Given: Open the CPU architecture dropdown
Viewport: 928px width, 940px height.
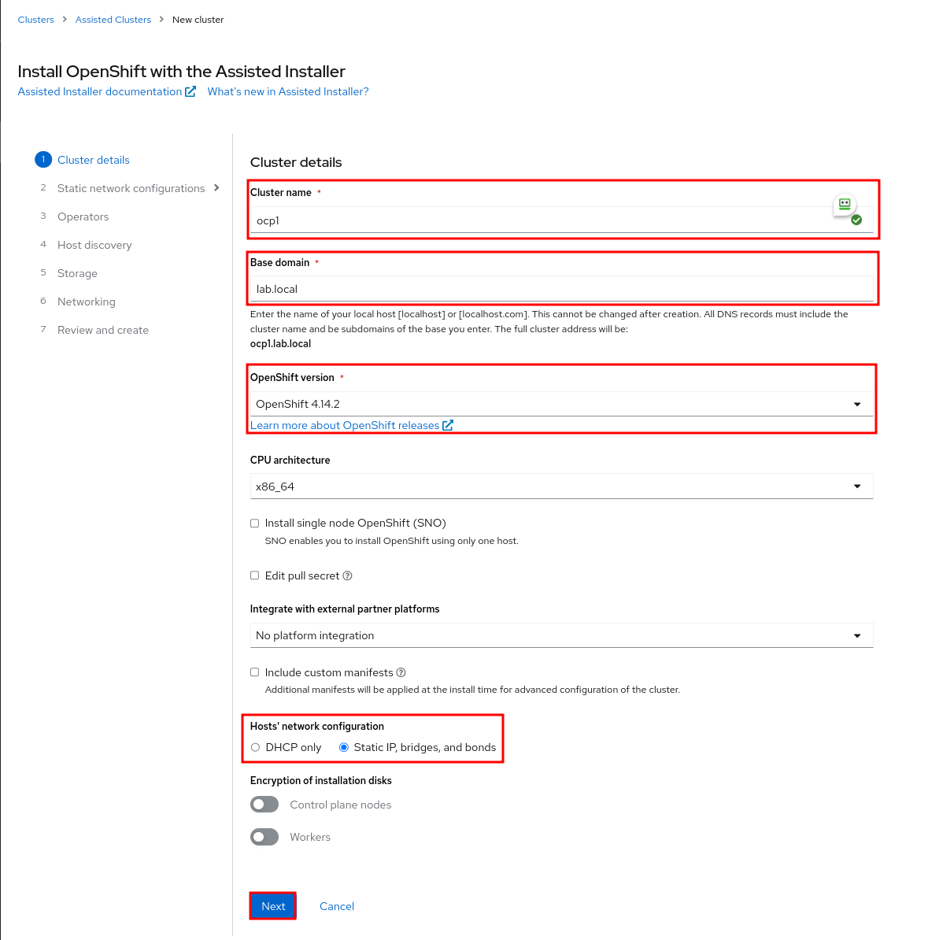Looking at the screenshot, I should point(562,487).
